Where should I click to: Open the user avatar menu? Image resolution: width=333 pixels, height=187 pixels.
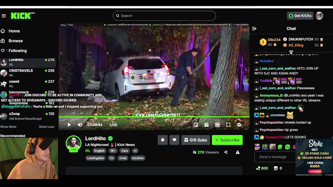coord(319,16)
